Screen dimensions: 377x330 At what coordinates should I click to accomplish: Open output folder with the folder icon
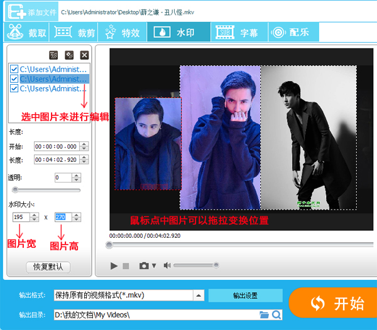tap(264, 314)
